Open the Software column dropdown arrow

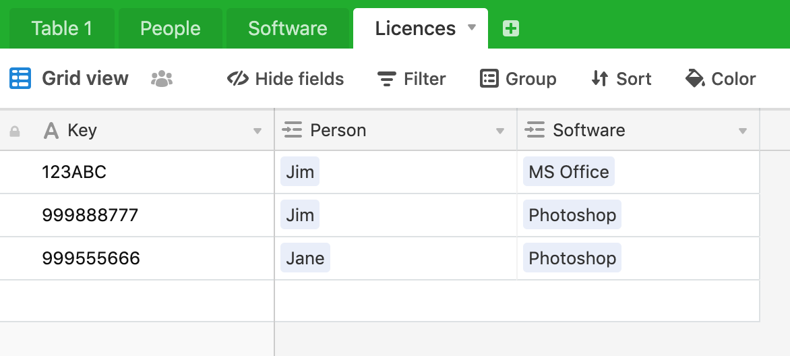coord(742,131)
